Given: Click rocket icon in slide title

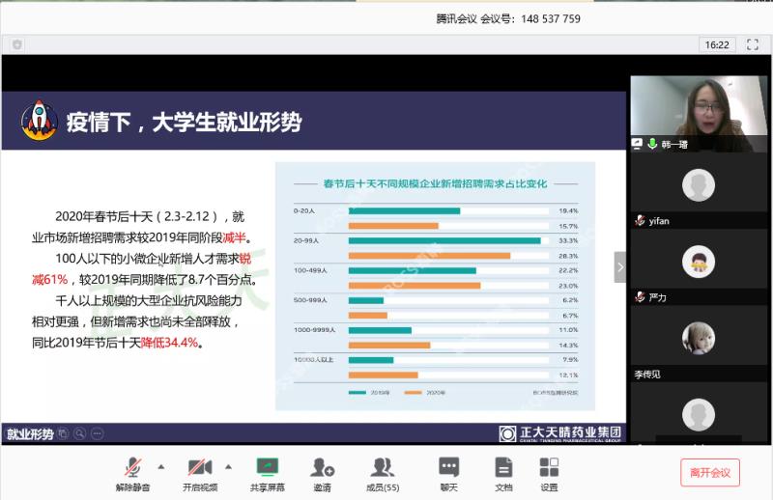Looking at the screenshot, I should 40,121.
